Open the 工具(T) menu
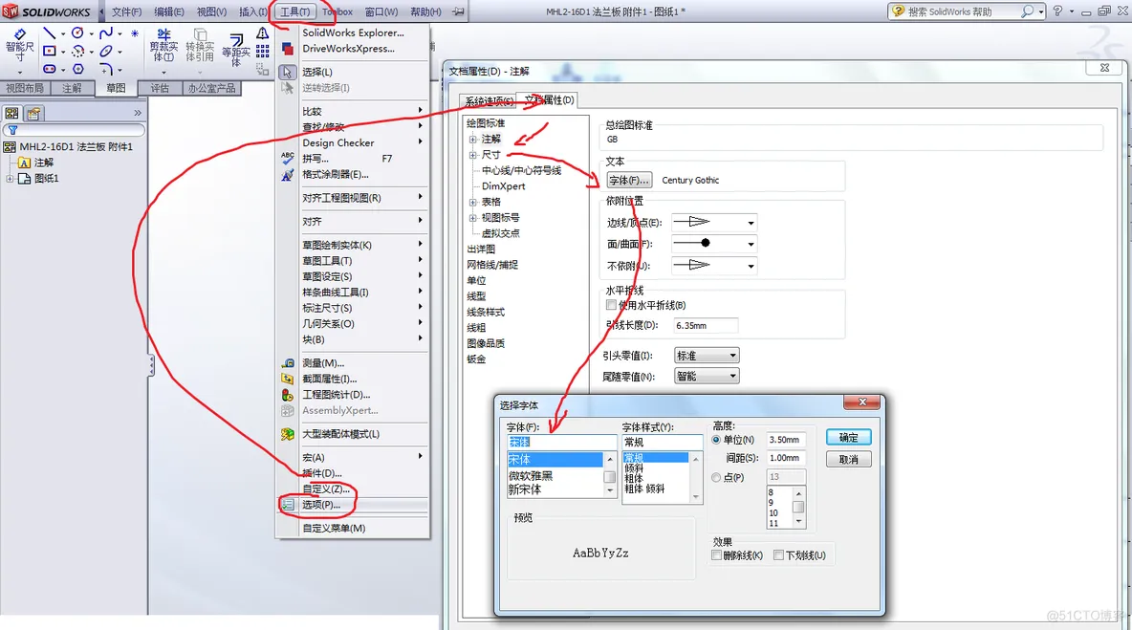Viewport: 1132px width, 630px height. point(294,11)
